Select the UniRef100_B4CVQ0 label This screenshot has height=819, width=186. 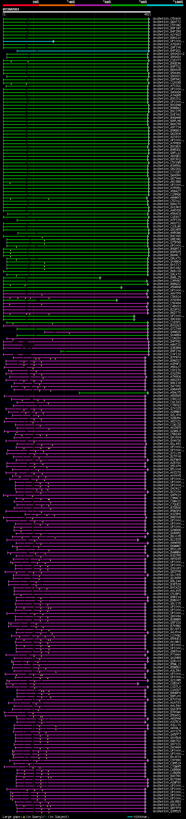[167, 236]
